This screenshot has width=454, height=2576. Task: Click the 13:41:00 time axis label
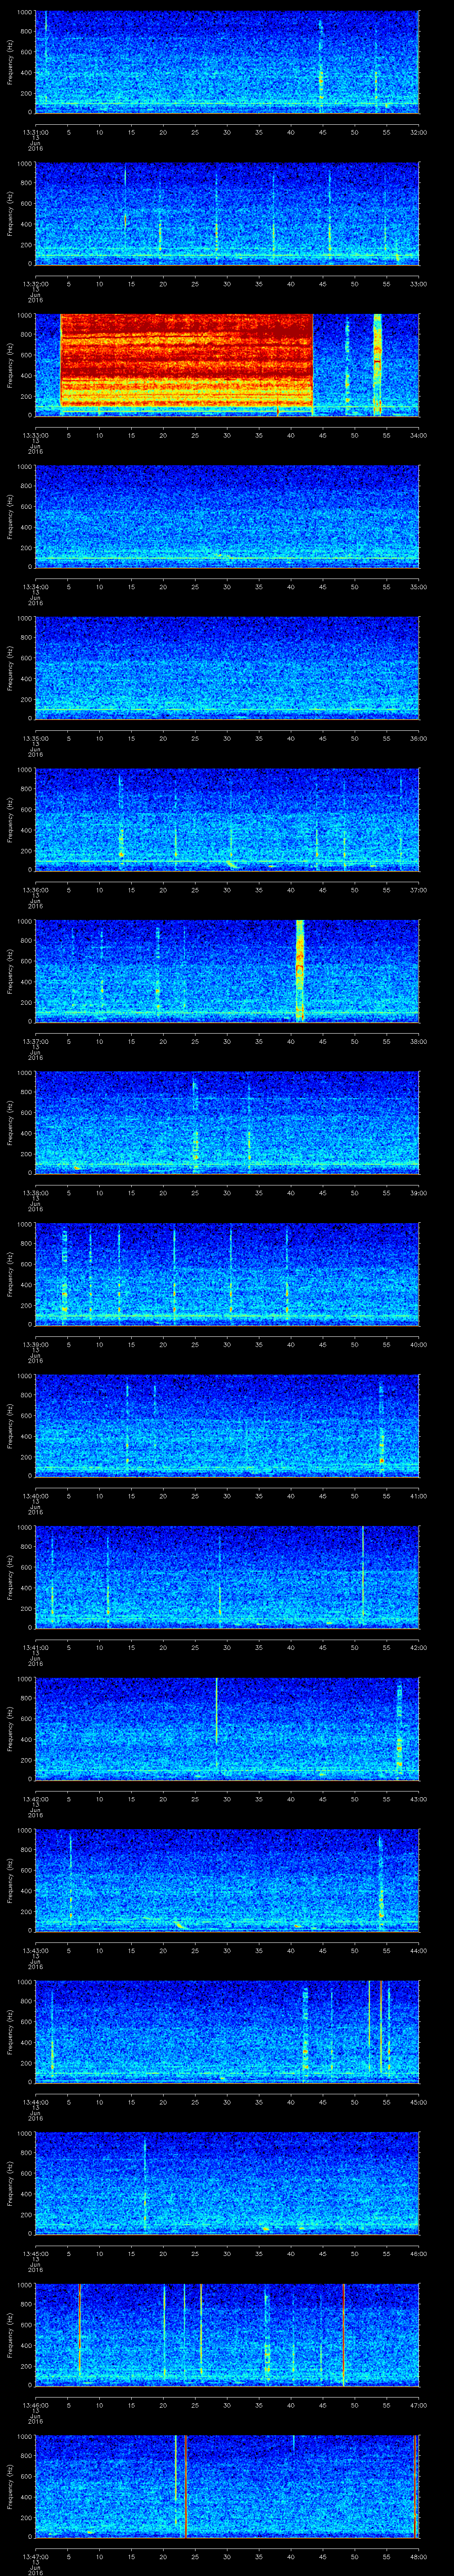35,1647
